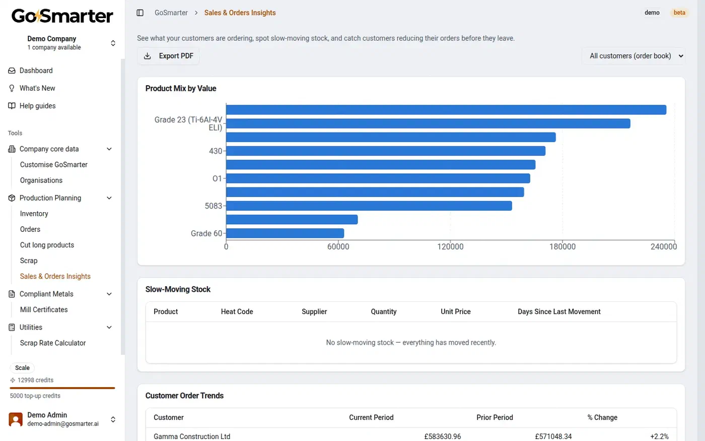Collapse the Company core data section

point(109,149)
